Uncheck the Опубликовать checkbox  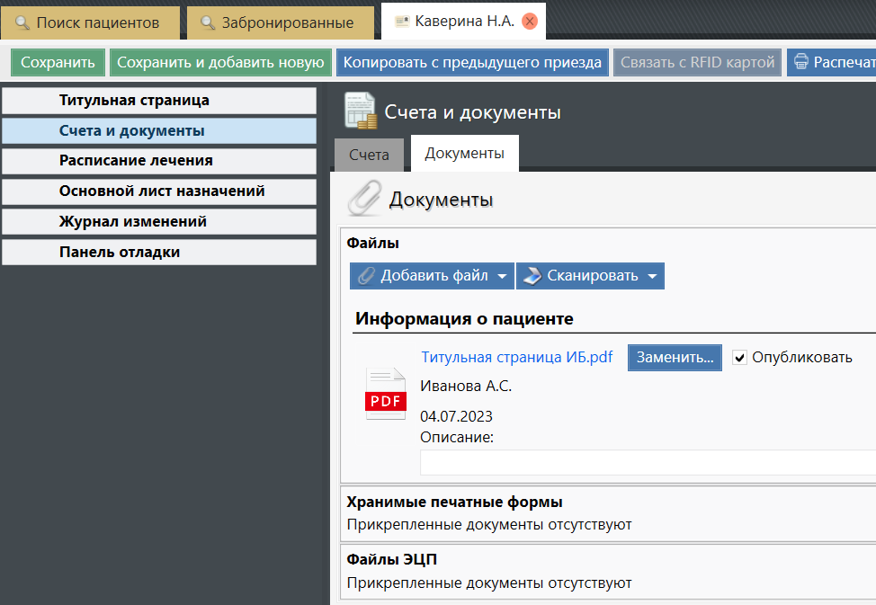739,358
